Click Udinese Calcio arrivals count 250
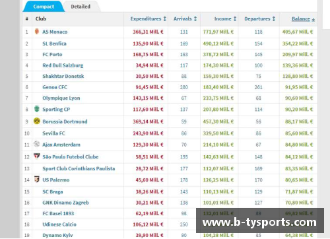 184,224
